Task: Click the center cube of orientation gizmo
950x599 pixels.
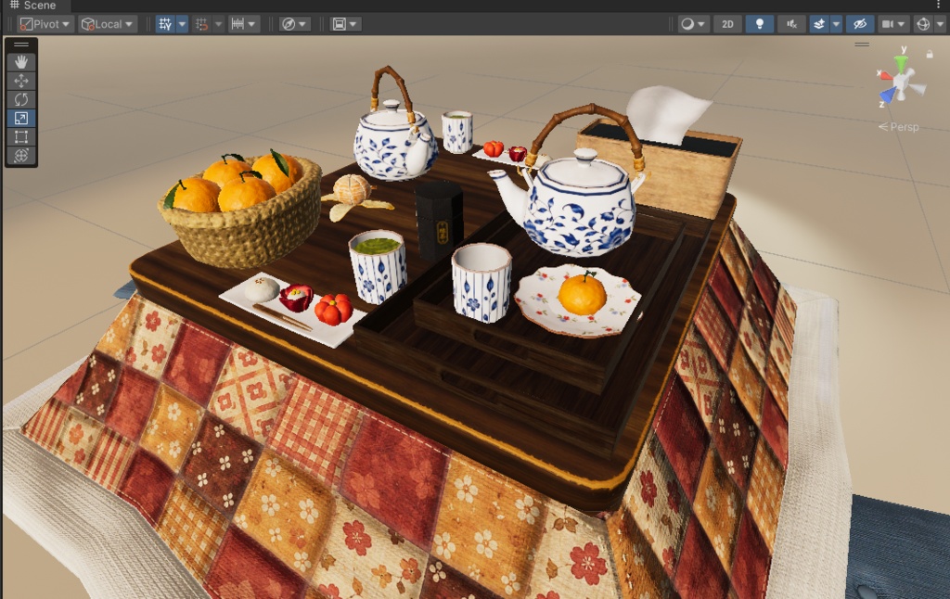Action: [901, 83]
